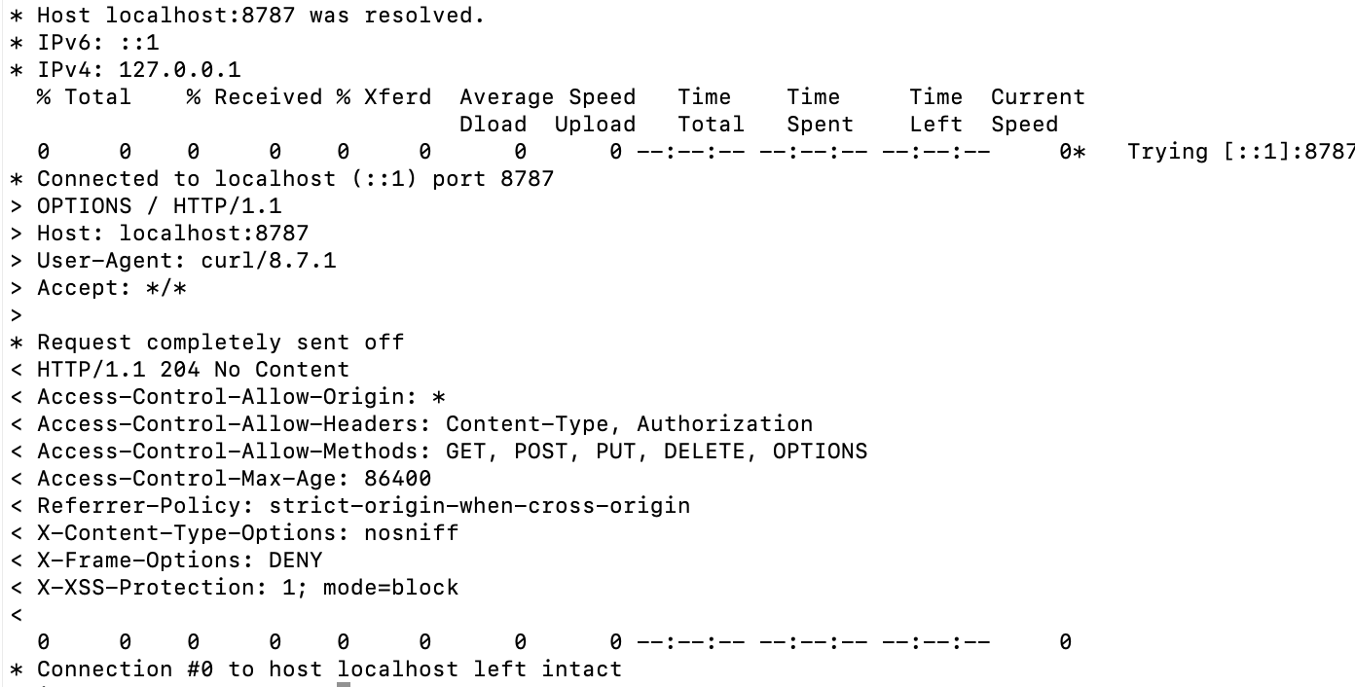Click the X-Frame-Options DENY line
The image size is (1355, 687).
click(179, 560)
